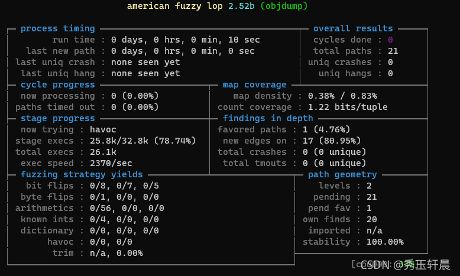Click dictionary value '0/0, 0/0, 0/0'
Viewport: 460px width, 276px height.
pos(124,230)
